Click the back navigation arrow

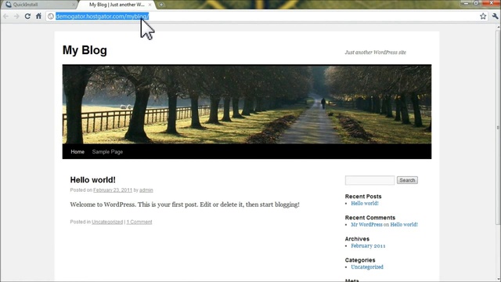(6, 16)
